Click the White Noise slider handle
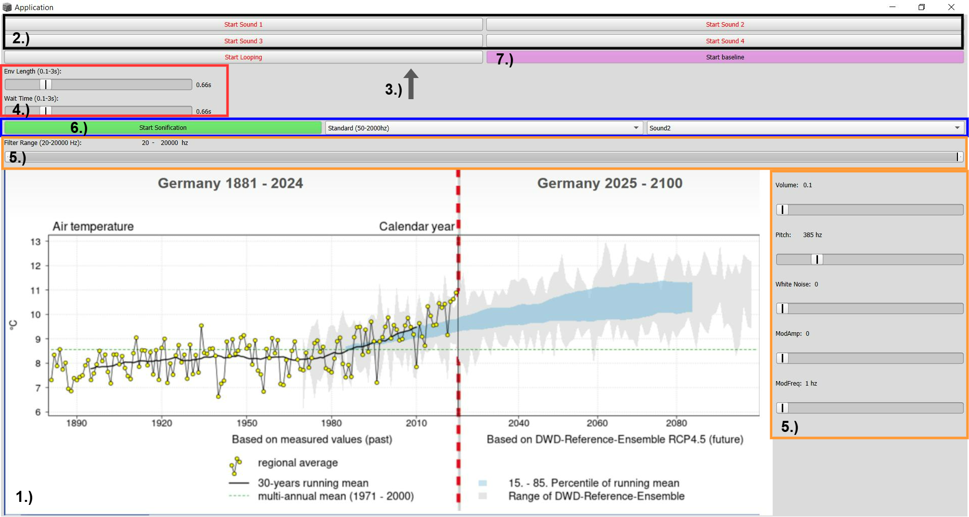This screenshot has height=517, width=969. pos(783,309)
